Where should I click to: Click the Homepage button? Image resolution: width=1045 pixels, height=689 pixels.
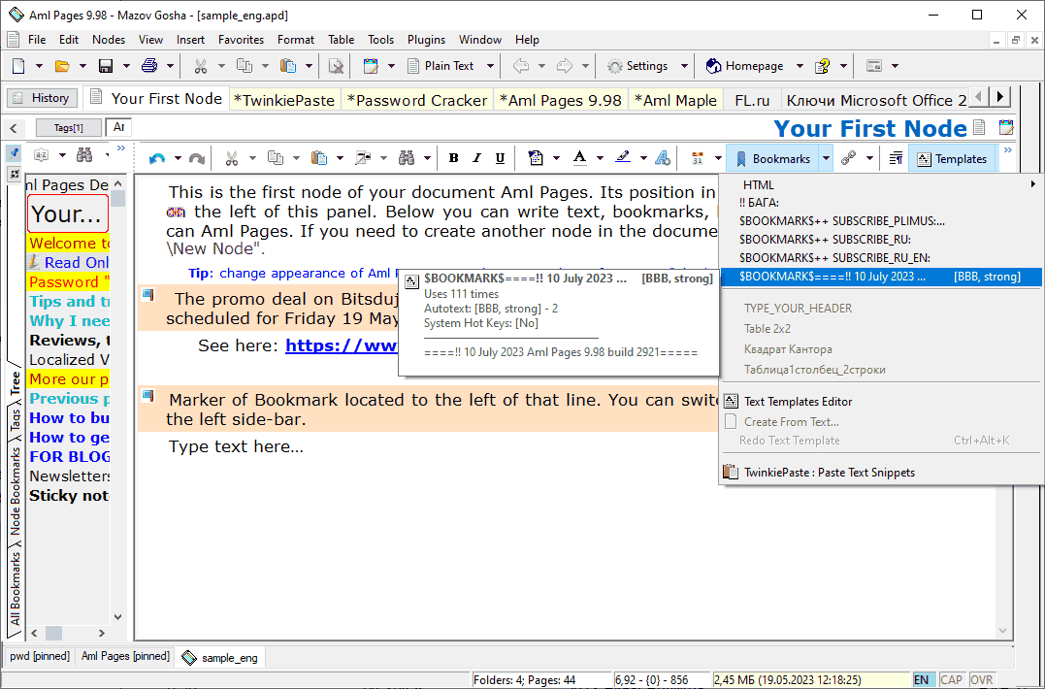[x=744, y=66]
